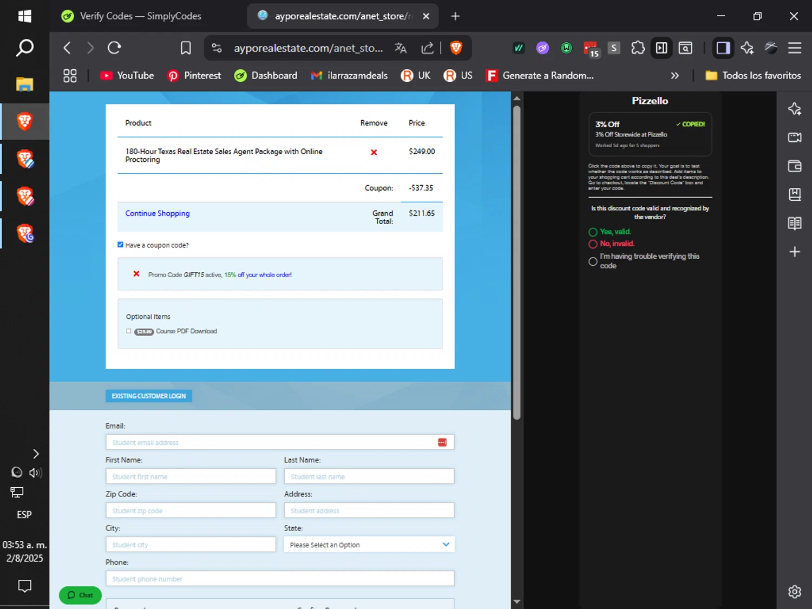Open Windows search magnifier
This screenshot has width=812, height=609.
pos(24,48)
